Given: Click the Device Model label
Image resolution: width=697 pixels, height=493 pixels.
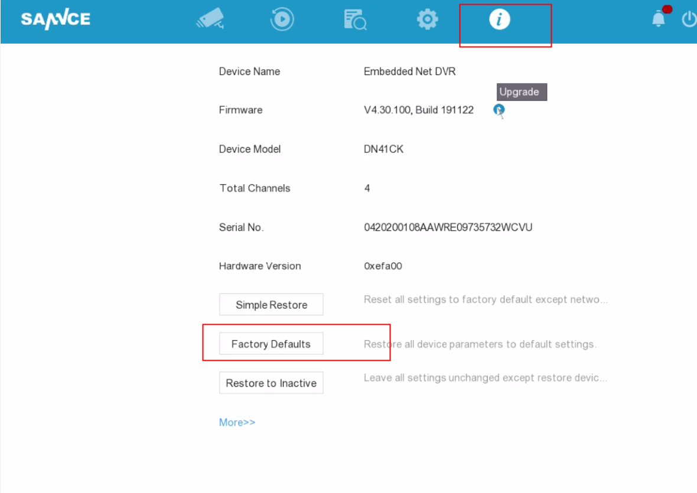Looking at the screenshot, I should pyautogui.click(x=250, y=149).
